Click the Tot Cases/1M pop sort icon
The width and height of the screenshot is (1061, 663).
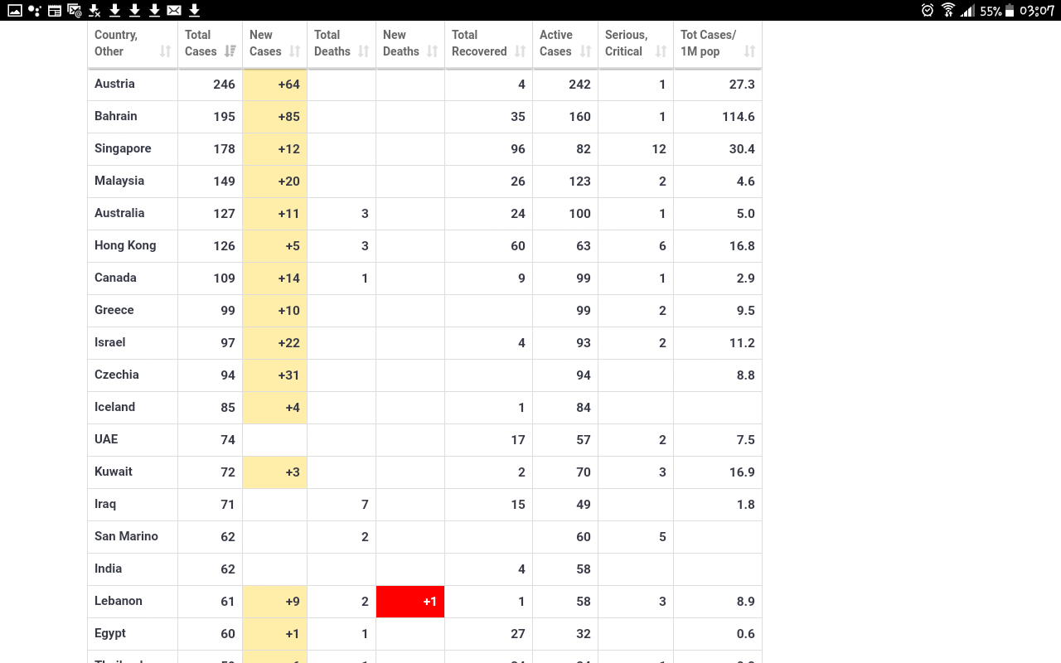point(749,51)
